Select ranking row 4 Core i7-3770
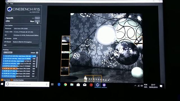The height and width of the screenshot is (101, 180). [19, 64]
